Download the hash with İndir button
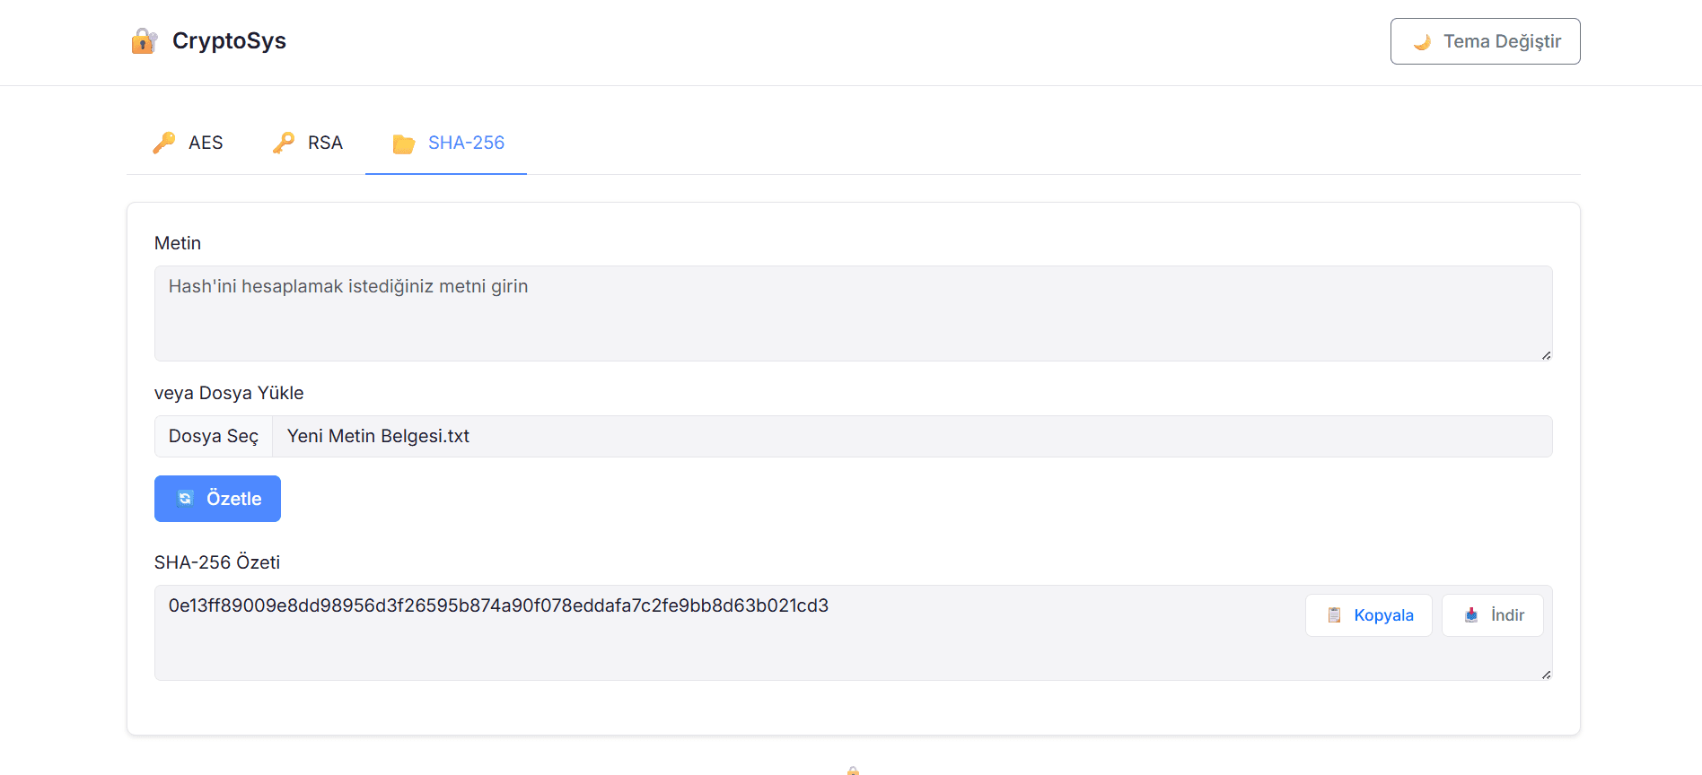The height and width of the screenshot is (775, 1702). pos(1492,615)
